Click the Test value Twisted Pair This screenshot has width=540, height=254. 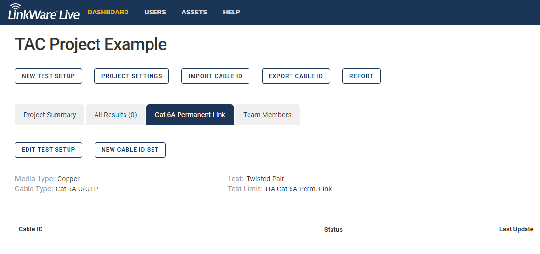click(265, 179)
